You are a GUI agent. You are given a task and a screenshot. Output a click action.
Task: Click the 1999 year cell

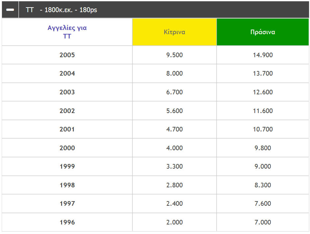point(67,166)
